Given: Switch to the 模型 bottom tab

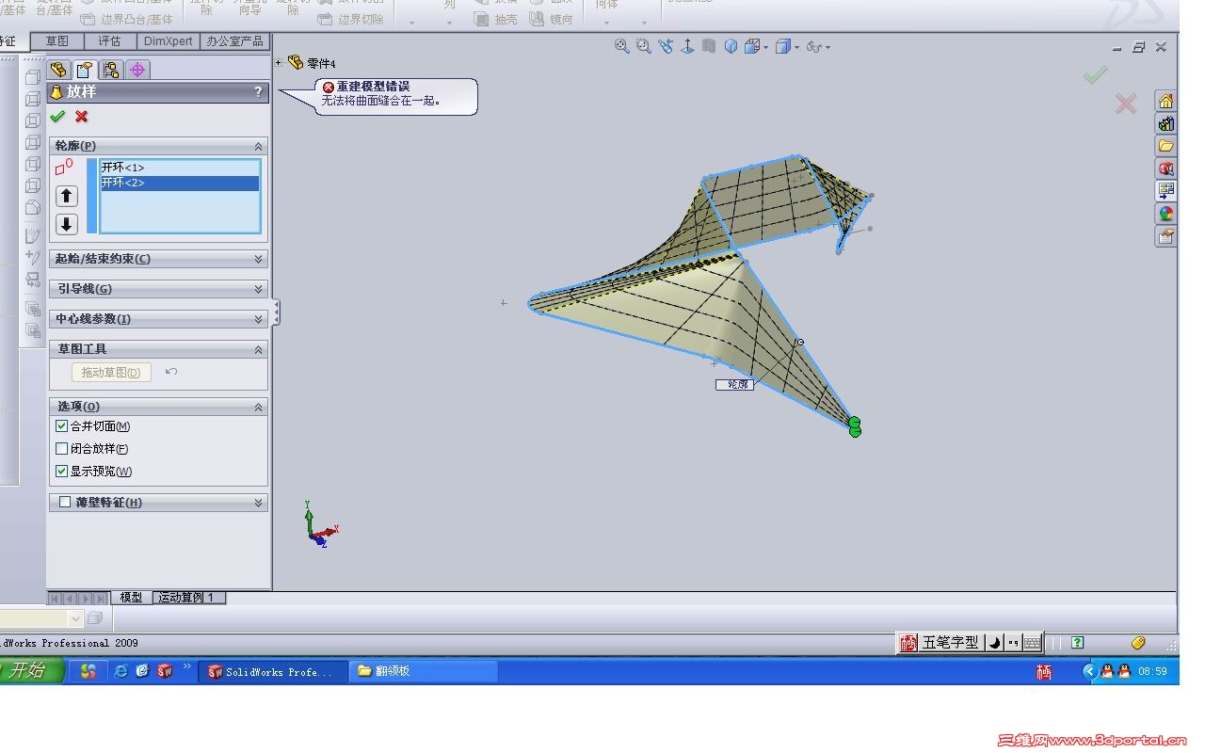Looking at the screenshot, I should pyautogui.click(x=132, y=598).
